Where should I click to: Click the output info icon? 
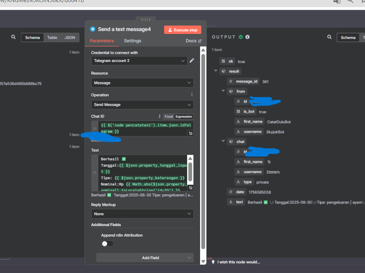pos(247,37)
